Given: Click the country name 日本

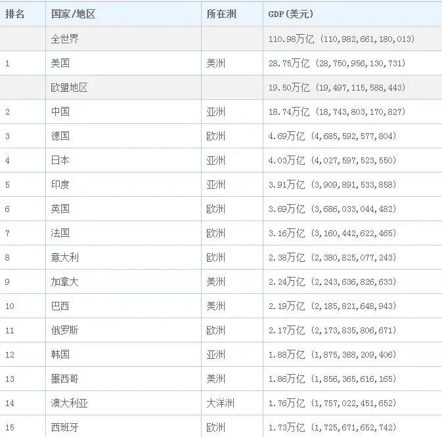Looking at the screenshot, I should tap(60, 160).
